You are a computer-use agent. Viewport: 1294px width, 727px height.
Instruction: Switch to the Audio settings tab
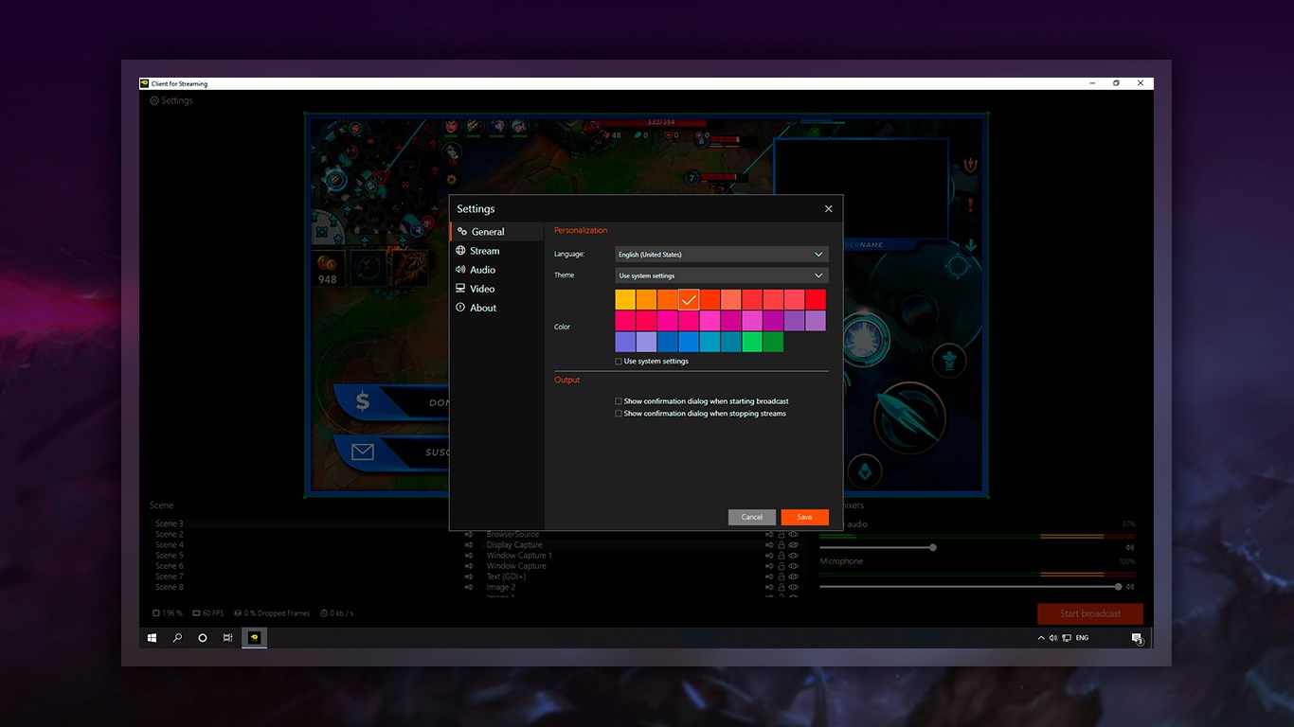496,270
